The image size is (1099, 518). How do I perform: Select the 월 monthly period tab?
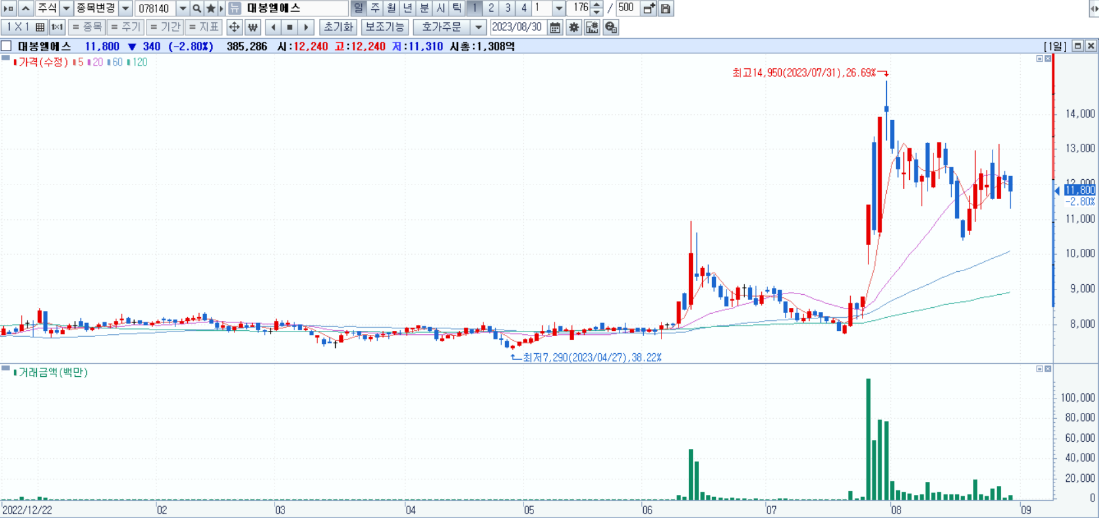click(x=392, y=9)
